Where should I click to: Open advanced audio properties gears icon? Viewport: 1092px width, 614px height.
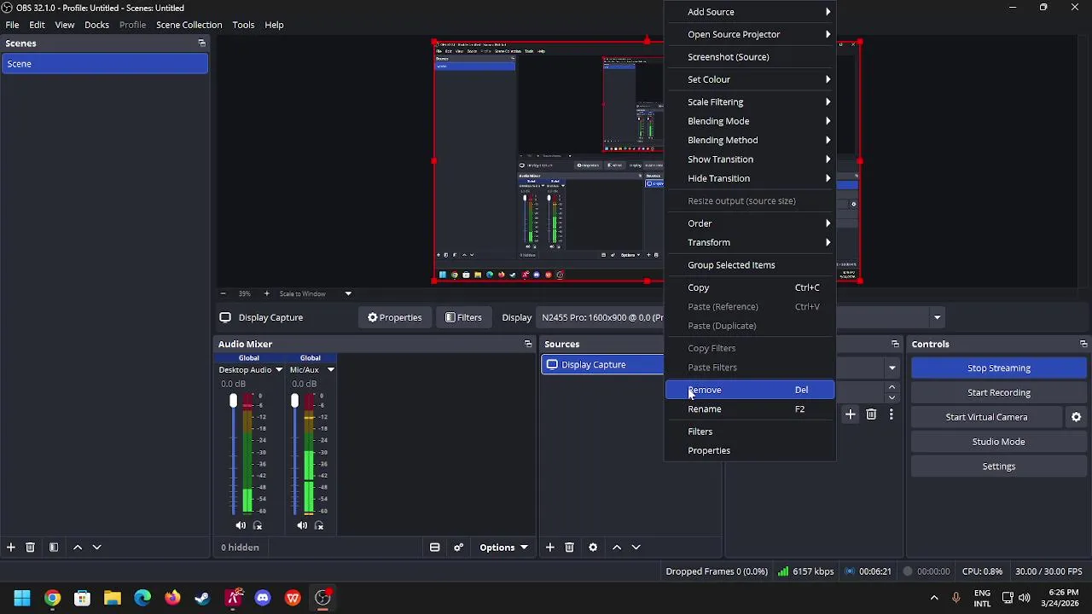458,547
